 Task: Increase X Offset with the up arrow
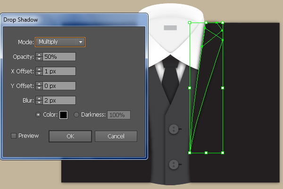coord(39,69)
